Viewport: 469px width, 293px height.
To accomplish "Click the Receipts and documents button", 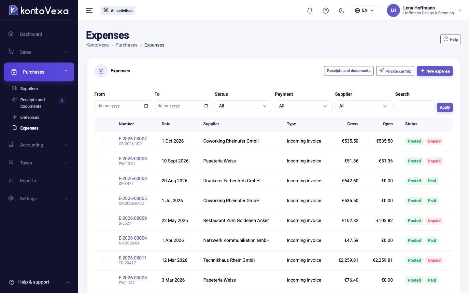I will tap(348, 71).
